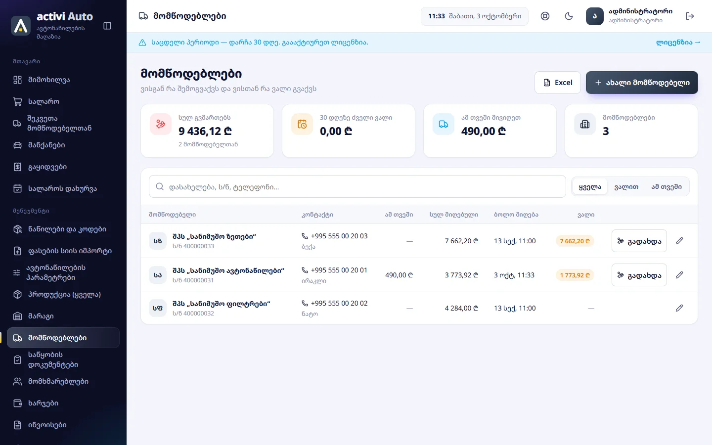Screen dimensions: 712x445
Task: Go to სალარო in the sidebar
Action: (x=63, y=102)
